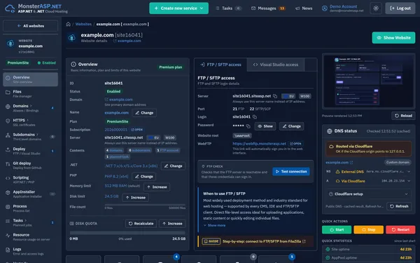420x263 pixels.
Task: Increase the Memory limit
Action: (x=157, y=187)
